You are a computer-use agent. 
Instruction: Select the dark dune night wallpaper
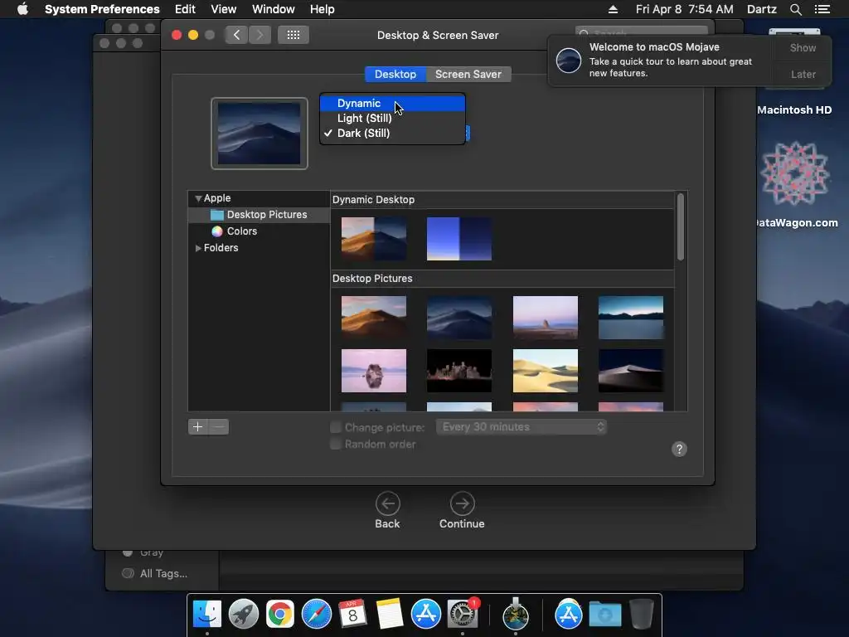click(631, 371)
